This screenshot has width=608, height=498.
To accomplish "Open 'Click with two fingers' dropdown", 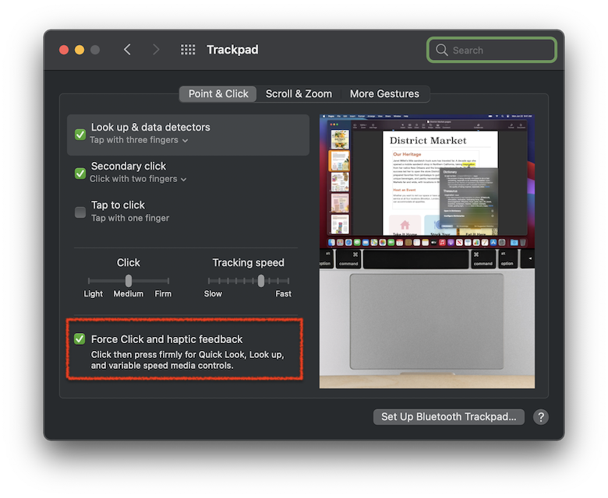I will (138, 179).
